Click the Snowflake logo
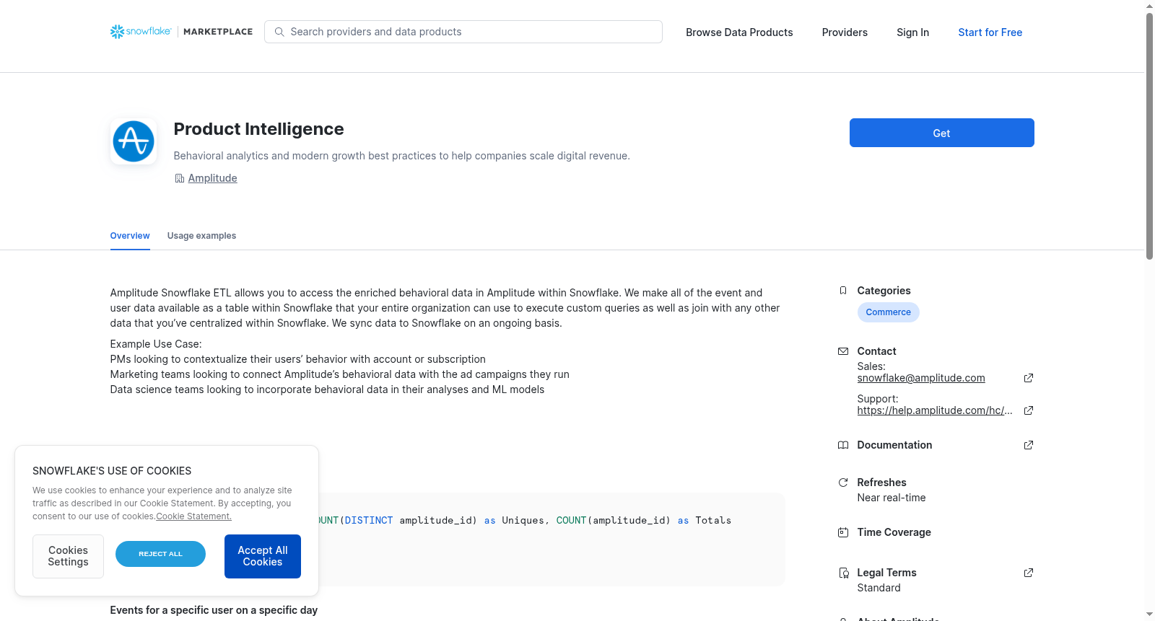 [x=141, y=32]
